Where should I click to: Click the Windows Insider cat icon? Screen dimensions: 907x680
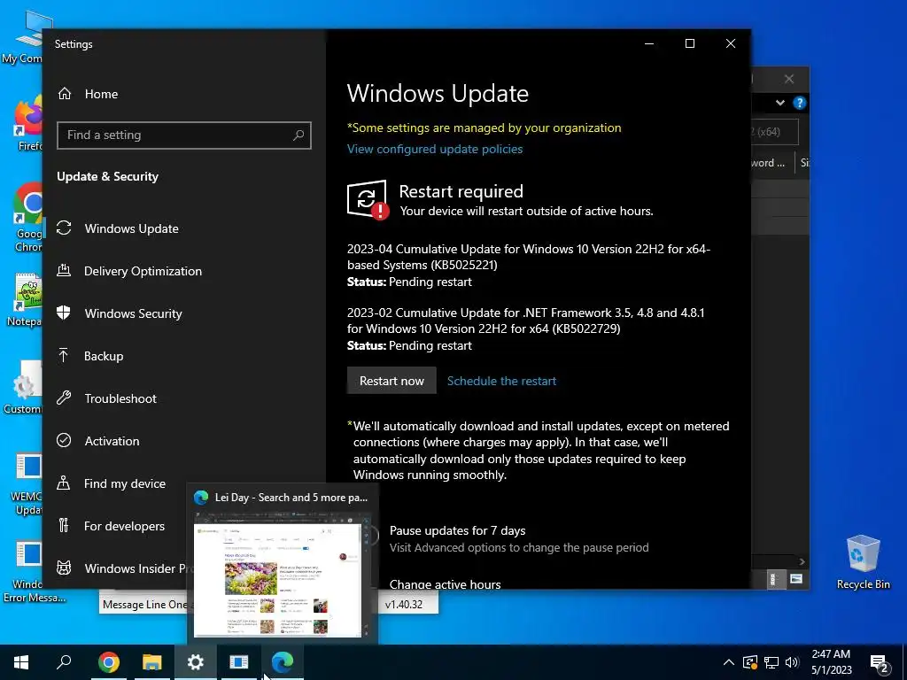tap(64, 568)
